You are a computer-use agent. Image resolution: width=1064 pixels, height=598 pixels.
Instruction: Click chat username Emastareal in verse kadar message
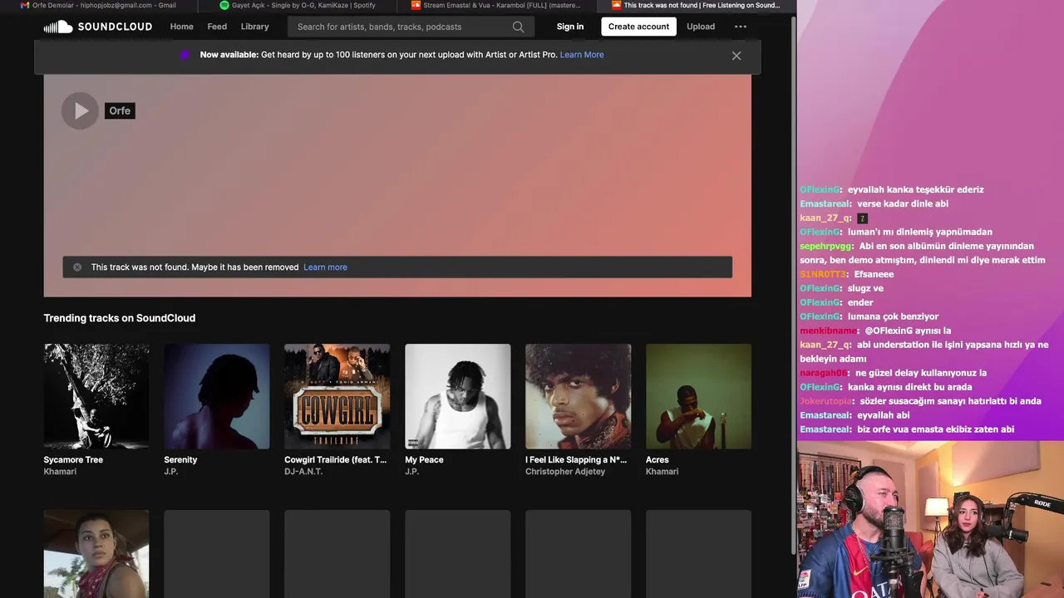point(825,203)
